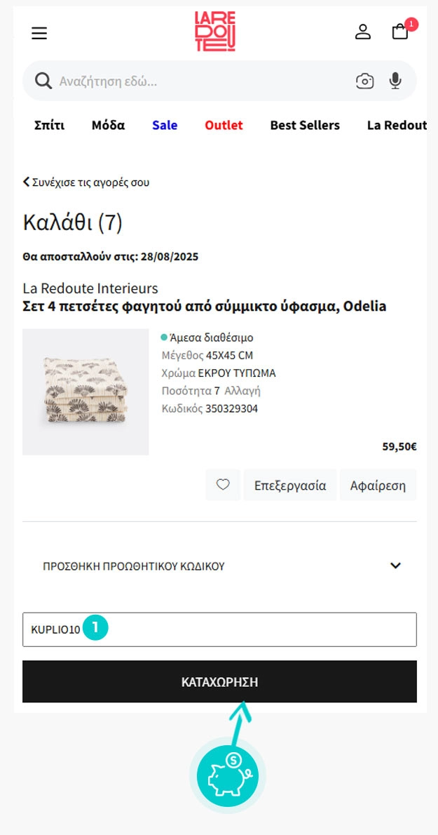Activate voice search microphone
Viewport: 438px width, 835px height.
coord(395,81)
